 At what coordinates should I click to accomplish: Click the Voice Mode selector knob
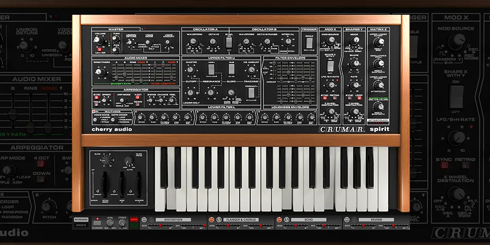[x=148, y=42]
